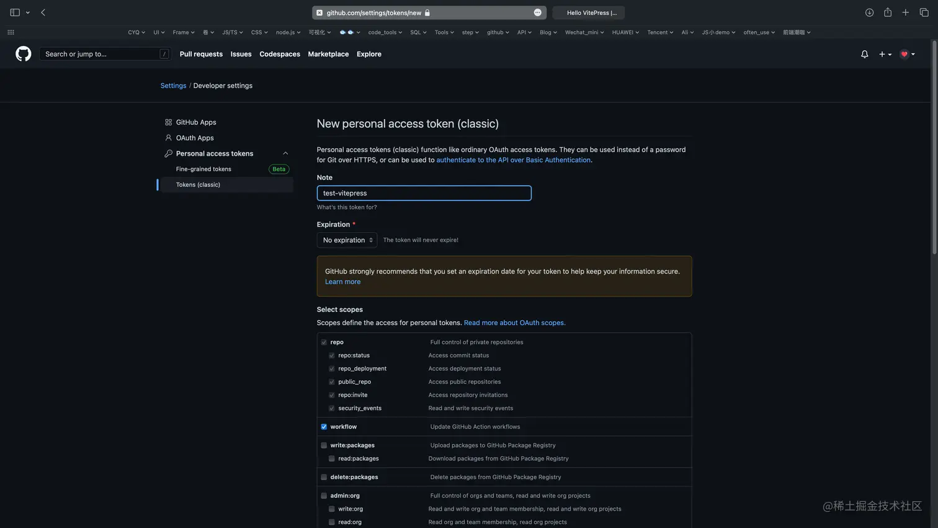Select Tokens (classic) in sidebar

pos(227,185)
